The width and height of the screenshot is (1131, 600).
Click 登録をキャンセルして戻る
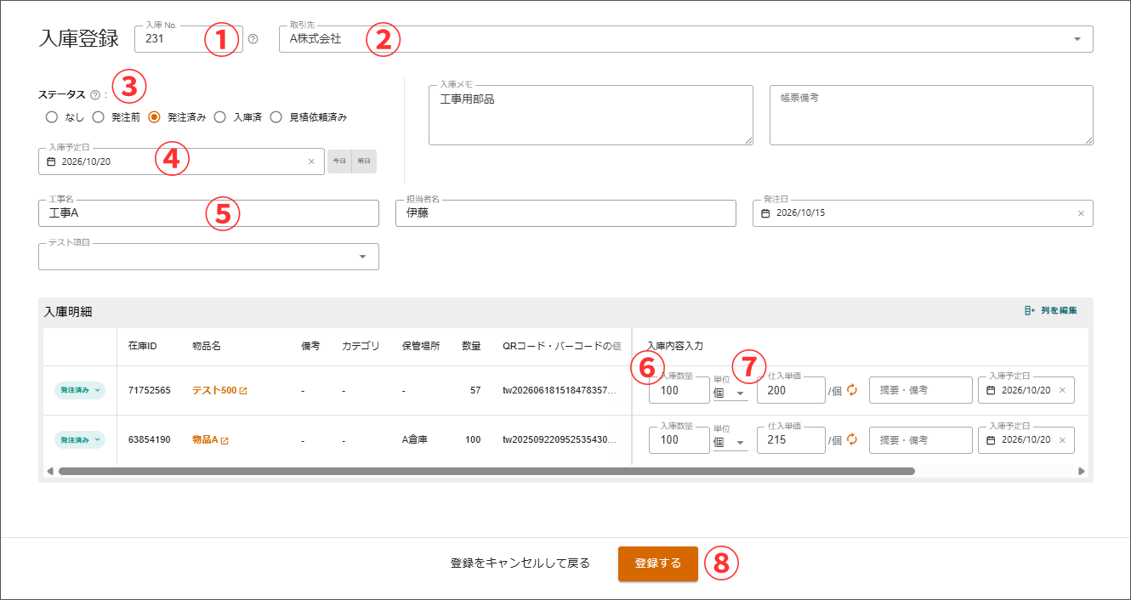(x=520, y=563)
